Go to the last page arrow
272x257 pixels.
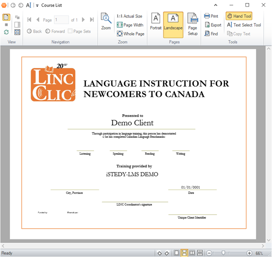pos(92,20)
